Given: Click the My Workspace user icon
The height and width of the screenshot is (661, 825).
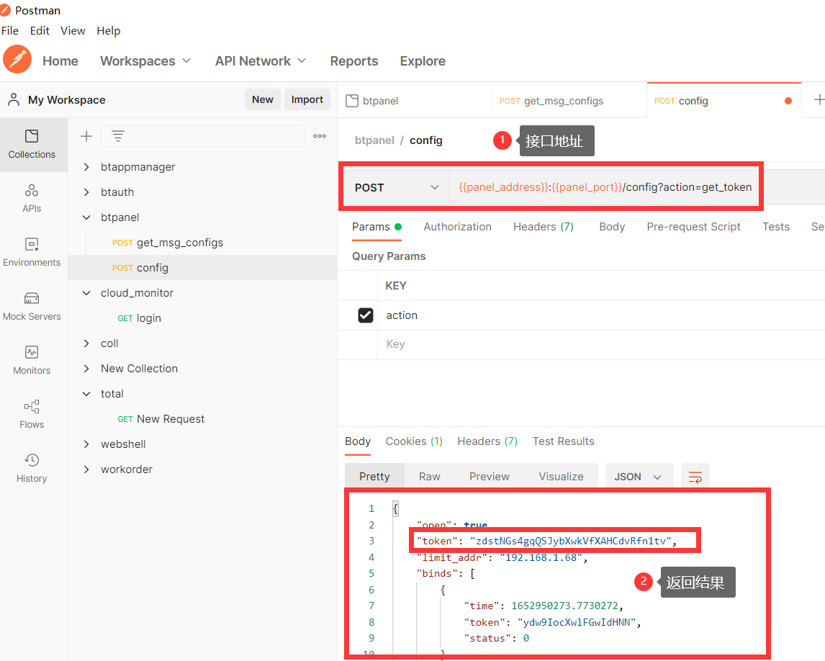Looking at the screenshot, I should pos(14,99).
